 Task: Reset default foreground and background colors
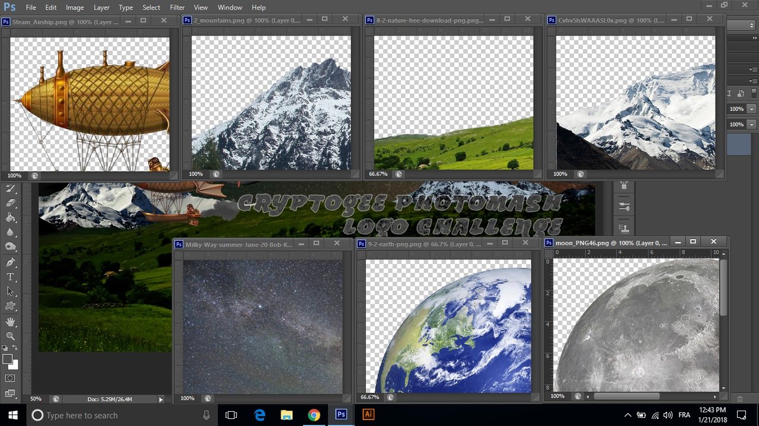(6, 348)
